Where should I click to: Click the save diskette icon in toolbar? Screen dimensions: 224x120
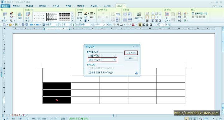click(x=16, y=25)
